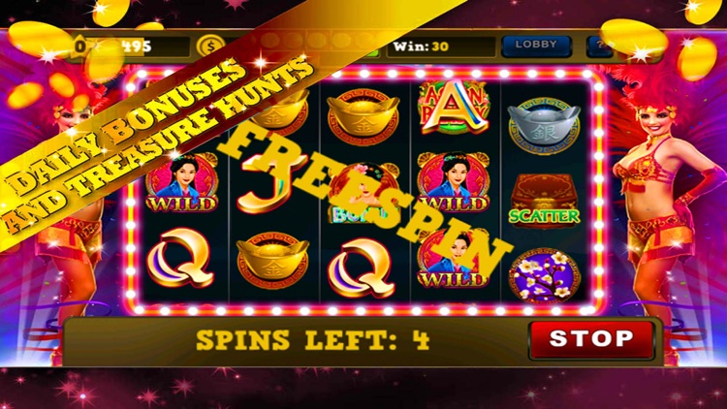This screenshot has height=409, width=727.
Task: Select the plum blossom symbol
Action: coord(545,275)
